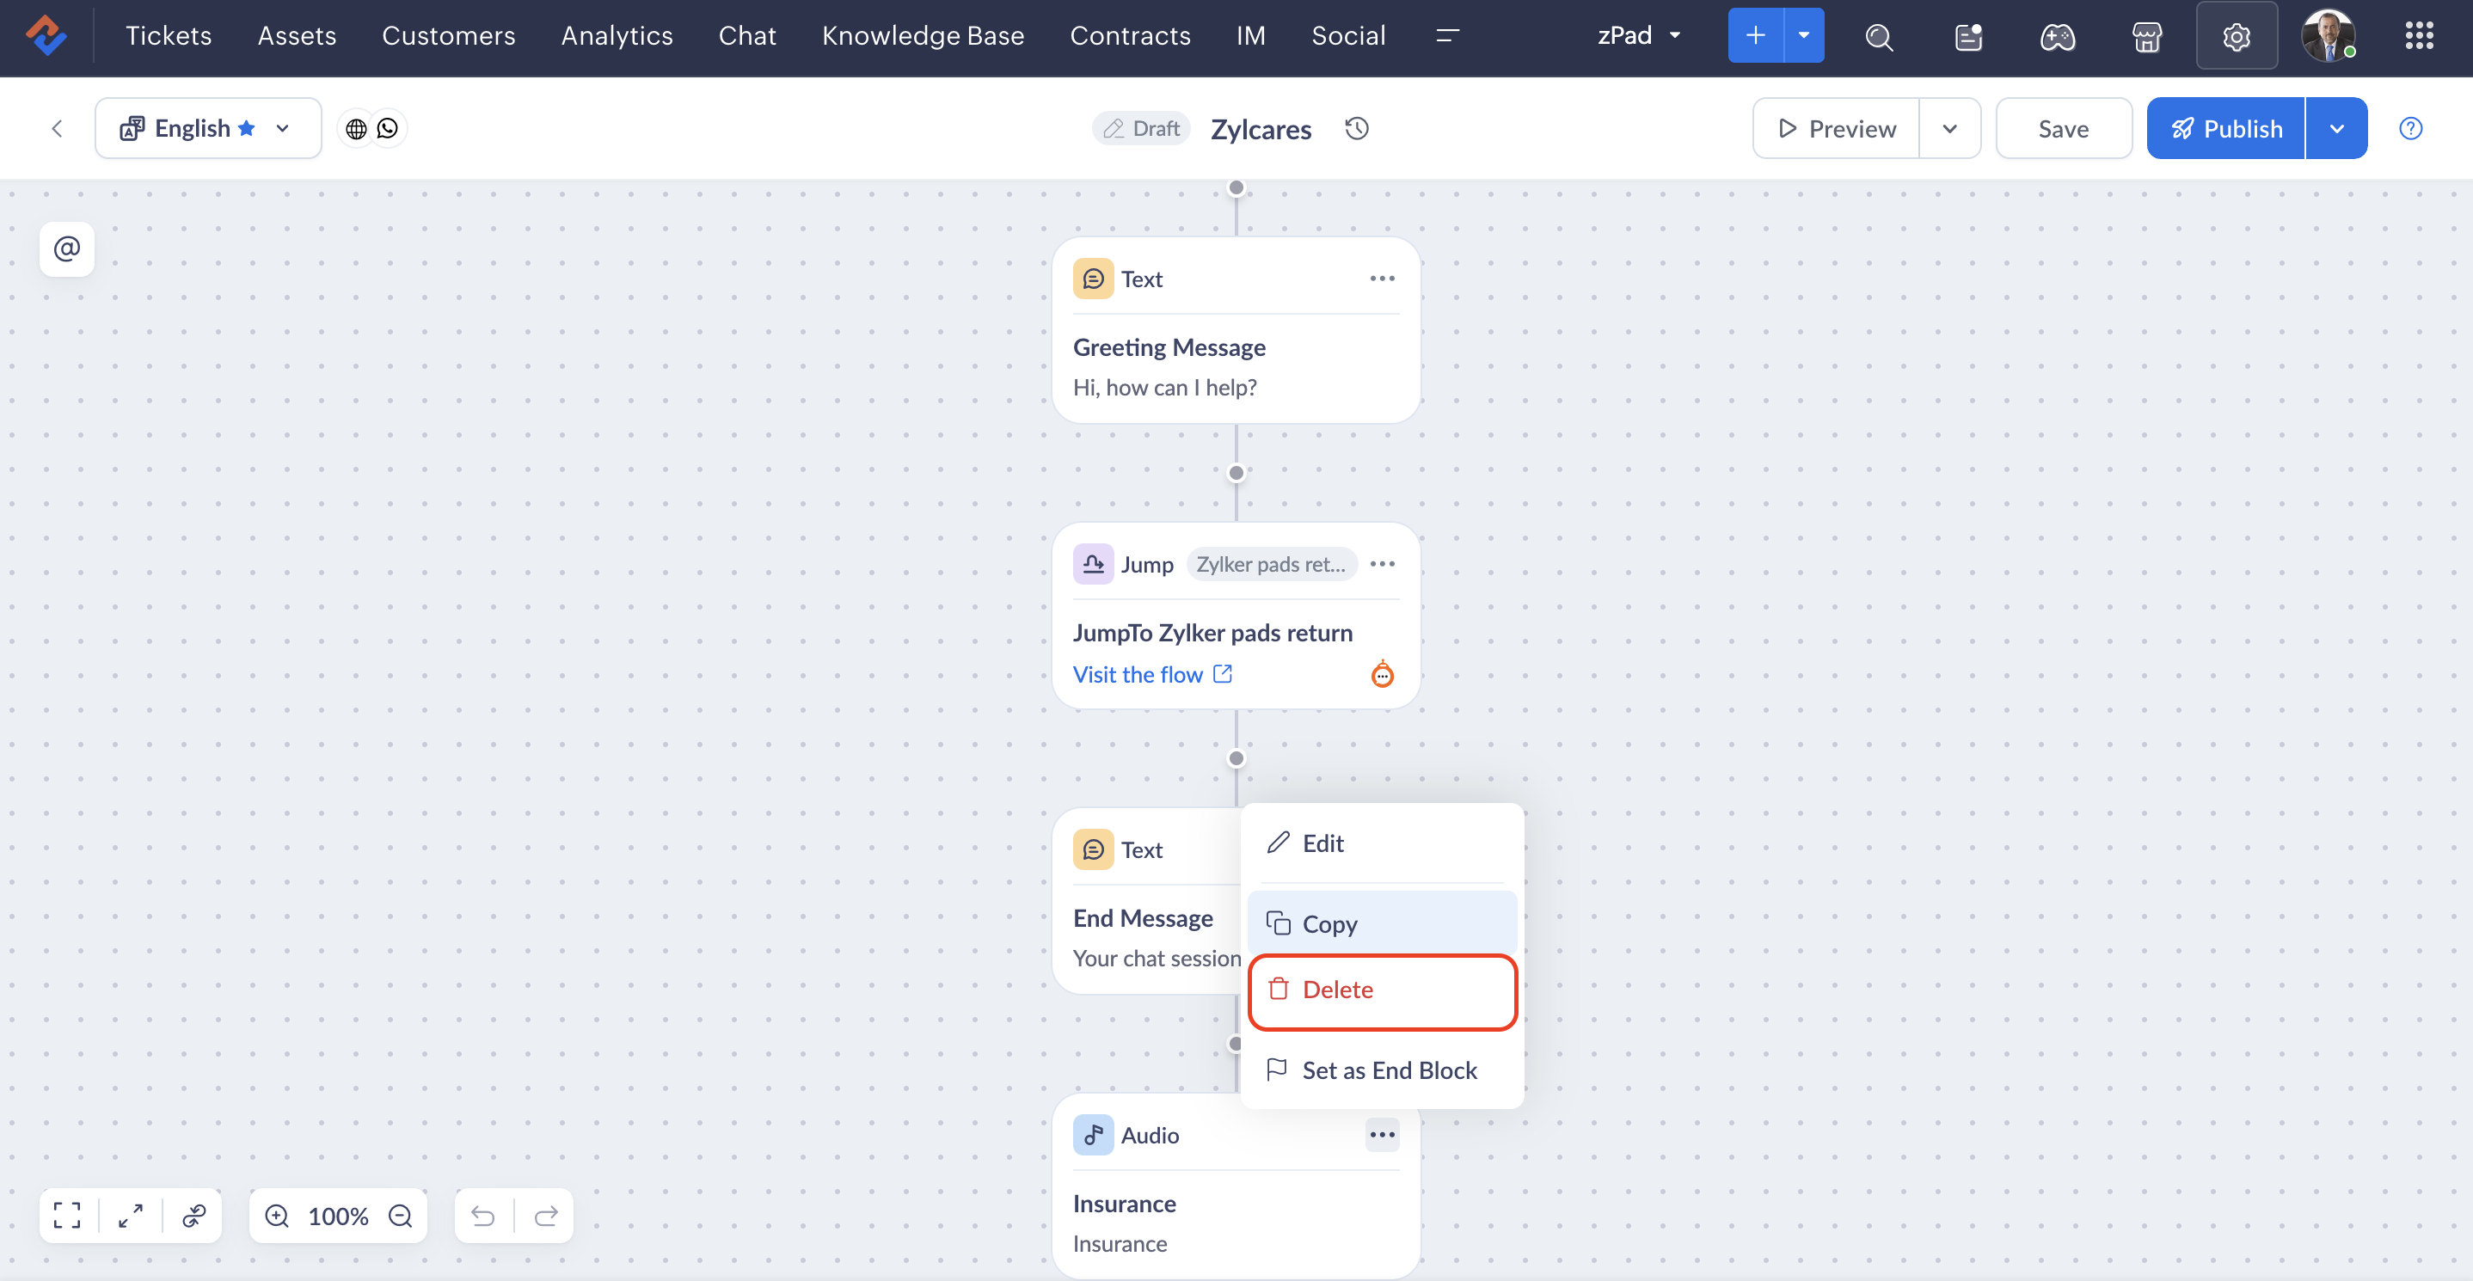Click the Save button

(2063, 129)
